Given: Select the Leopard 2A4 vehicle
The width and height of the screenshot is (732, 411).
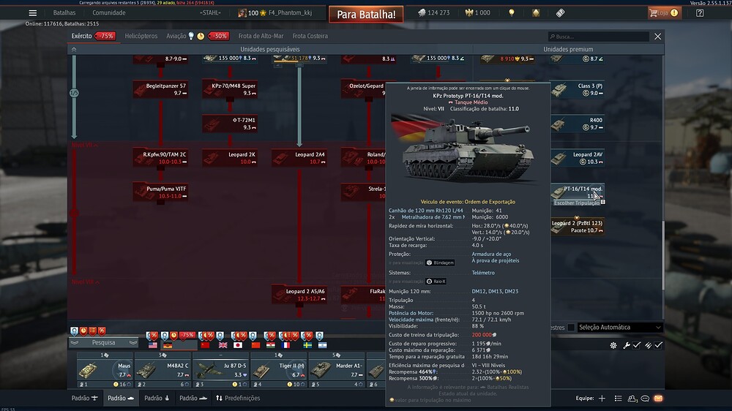Looking at the screenshot, I should (x=299, y=158).
